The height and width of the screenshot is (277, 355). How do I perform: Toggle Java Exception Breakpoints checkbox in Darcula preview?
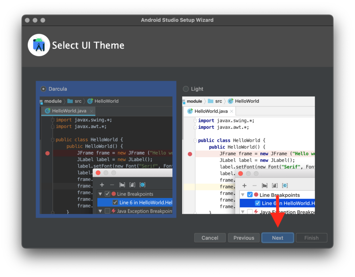107,211
